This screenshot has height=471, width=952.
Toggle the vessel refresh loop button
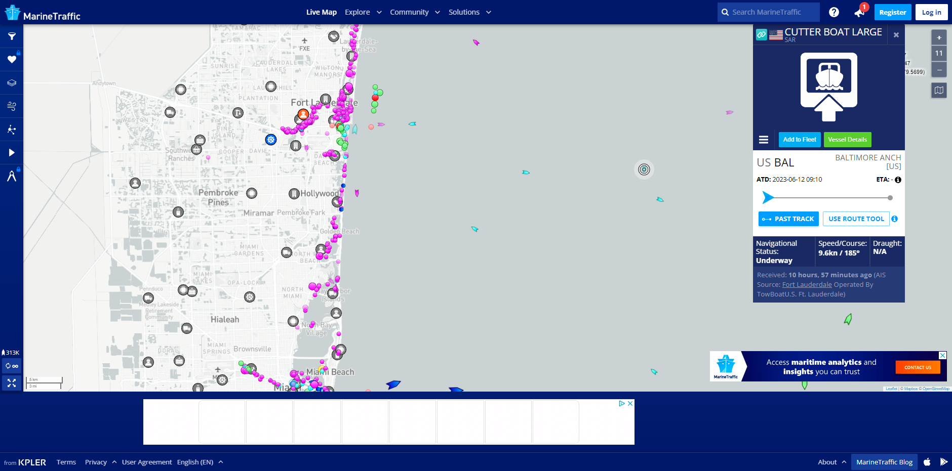click(x=12, y=366)
